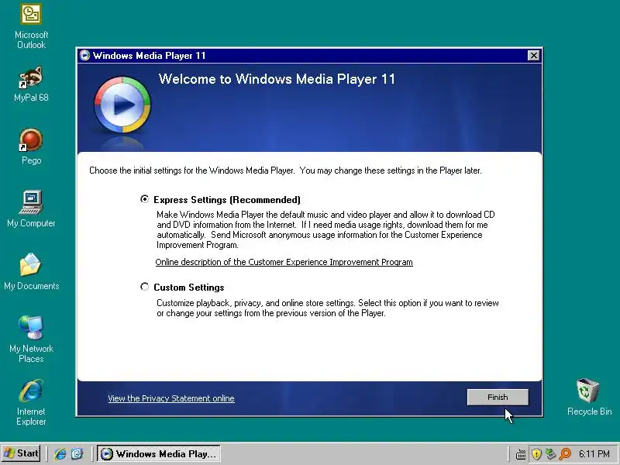
Task: Open the Customer Experience Improvement Program link
Action: click(284, 262)
